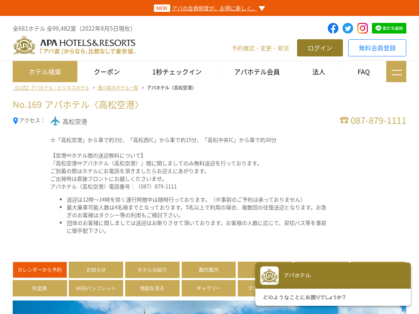
Task: Click the 【空港⇔ホテル間の送迎無料について】 heading text
Action: click(x=98, y=156)
